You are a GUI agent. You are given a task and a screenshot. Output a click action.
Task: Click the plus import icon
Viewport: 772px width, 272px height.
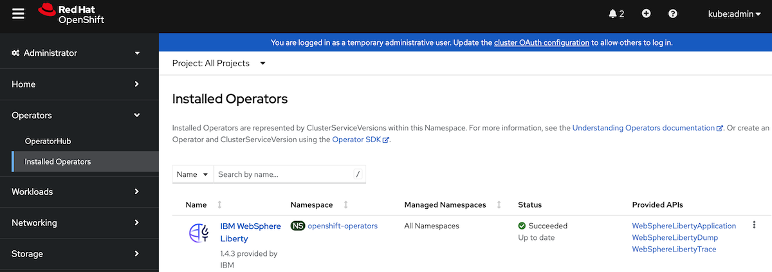click(x=647, y=14)
